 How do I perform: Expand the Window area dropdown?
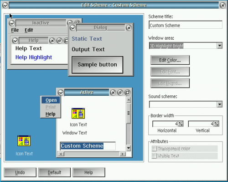[220, 46]
